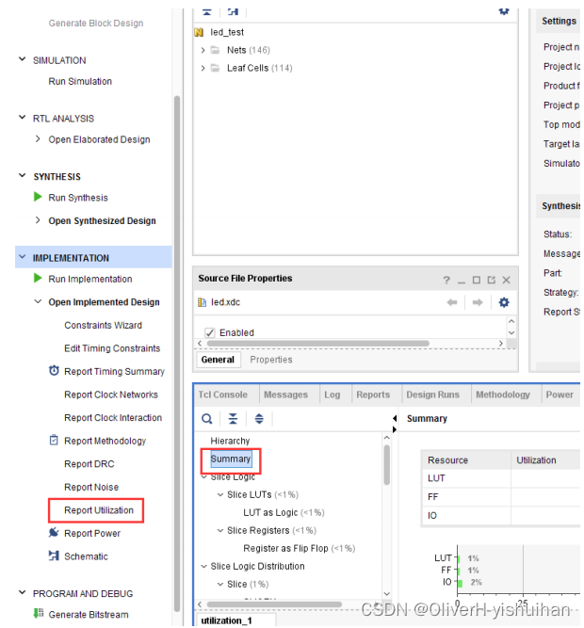
Task: Click collapse all icon in utilization toolbar
Action: tap(233, 419)
